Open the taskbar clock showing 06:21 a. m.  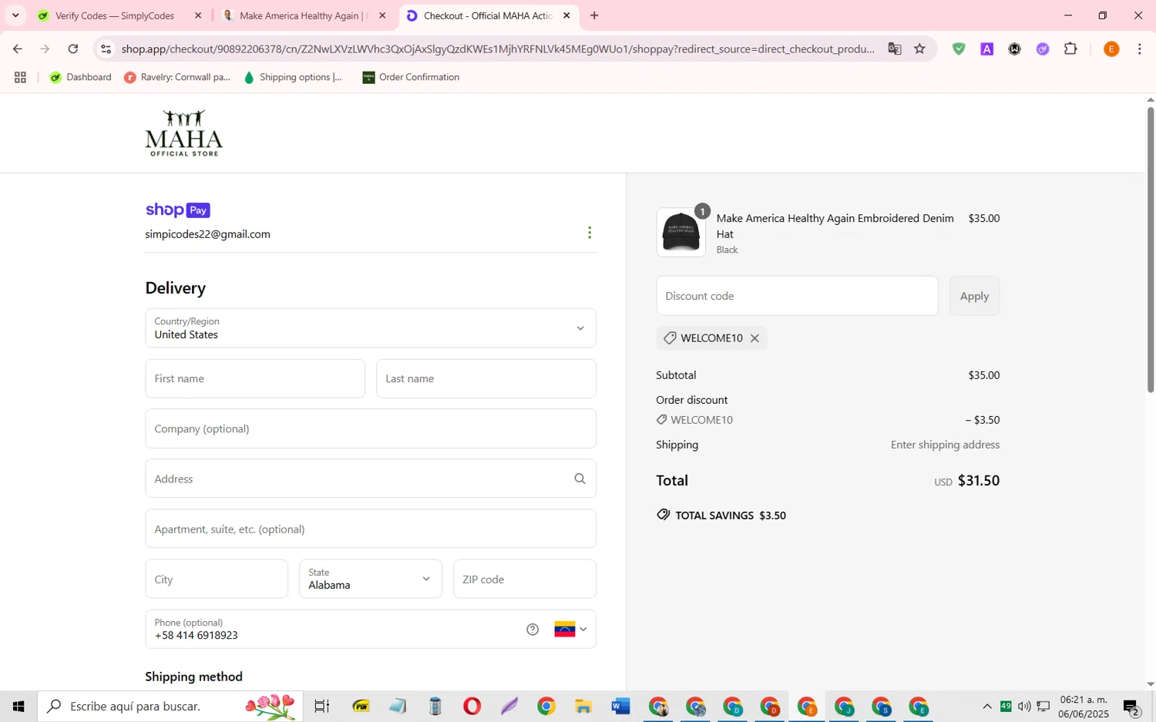pyautogui.click(x=1084, y=707)
